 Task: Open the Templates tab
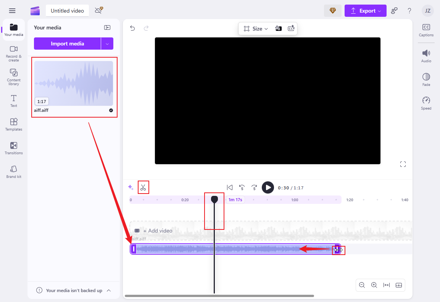(13, 124)
